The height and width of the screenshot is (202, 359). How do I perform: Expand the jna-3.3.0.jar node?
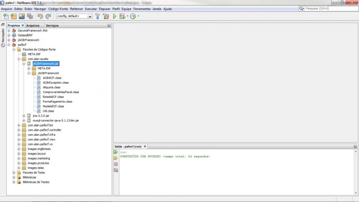24,116
